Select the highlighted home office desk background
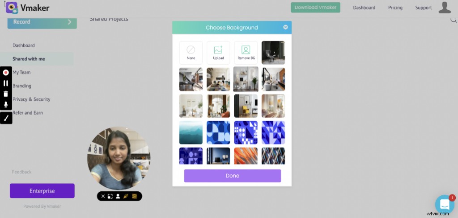Screen dimensions: 458x218 [246, 79]
